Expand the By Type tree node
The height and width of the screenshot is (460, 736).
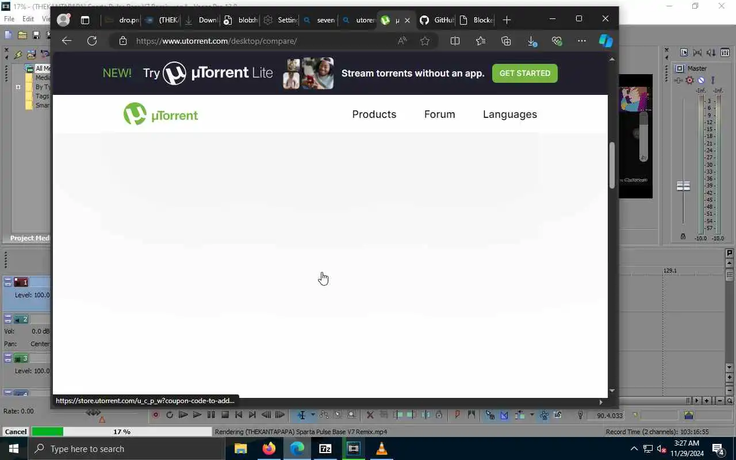coord(18,87)
